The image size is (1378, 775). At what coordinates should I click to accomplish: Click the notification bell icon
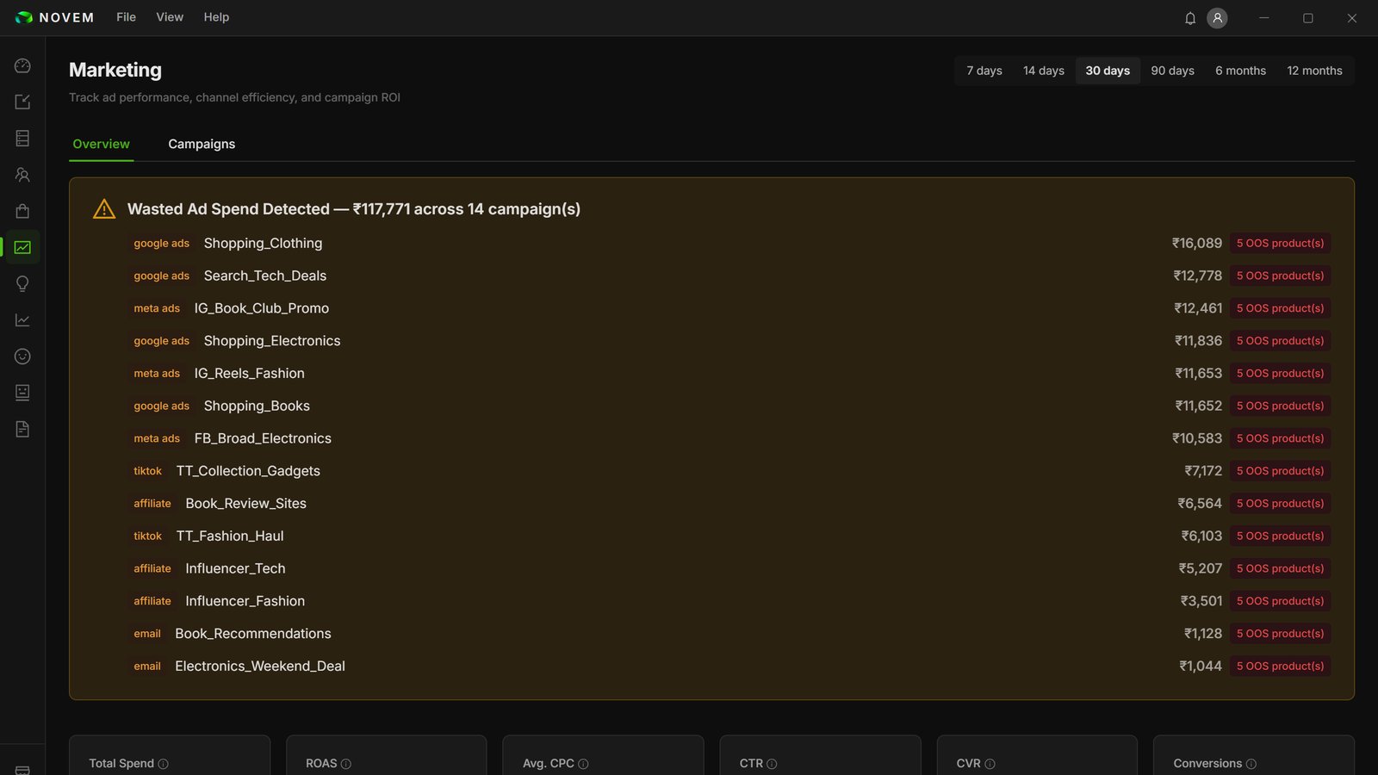click(1190, 18)
